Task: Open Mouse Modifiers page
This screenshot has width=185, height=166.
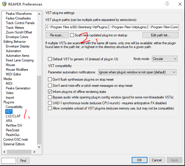Action: point(17,70)
